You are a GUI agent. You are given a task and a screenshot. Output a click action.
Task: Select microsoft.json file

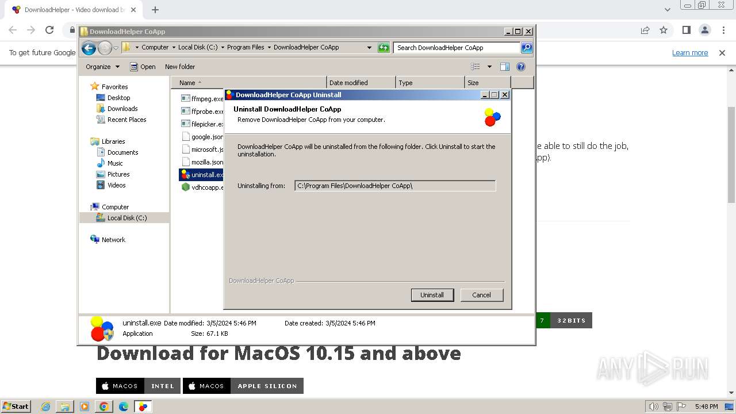(202, 149)
